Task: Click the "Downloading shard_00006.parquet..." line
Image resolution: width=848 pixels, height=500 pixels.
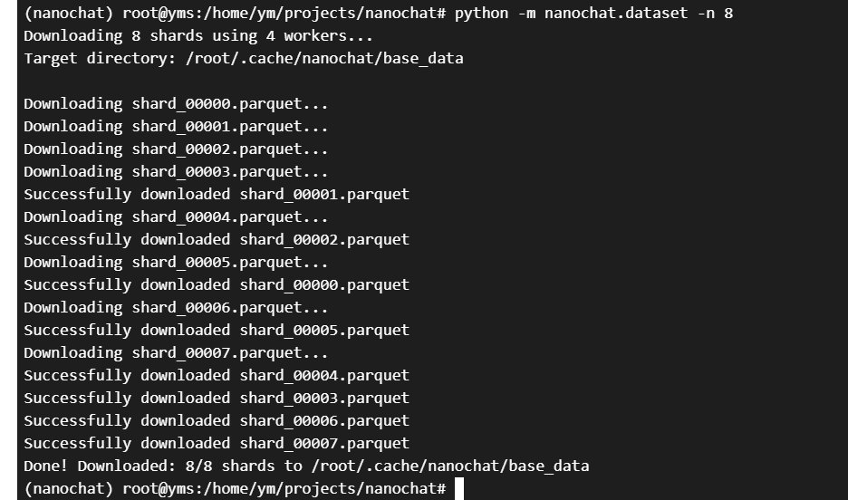Action: 176,308
